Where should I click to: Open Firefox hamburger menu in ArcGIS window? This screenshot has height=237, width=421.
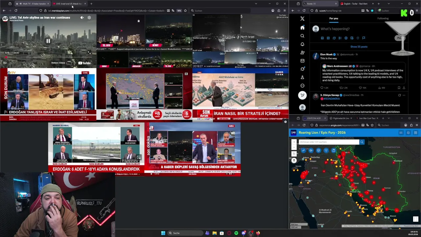pos(417,125)
